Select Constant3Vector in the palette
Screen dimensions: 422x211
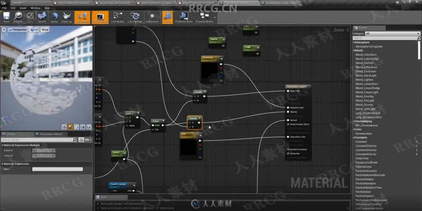click(366, 150)
